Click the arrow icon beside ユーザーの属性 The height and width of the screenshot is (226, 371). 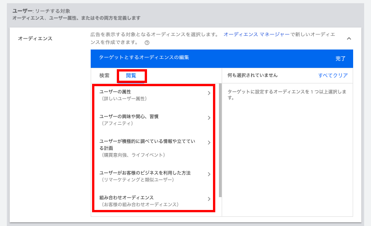point(209,94)
